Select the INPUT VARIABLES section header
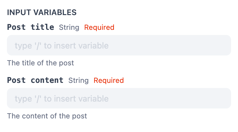The image size is (238, 132). [42, 13]
